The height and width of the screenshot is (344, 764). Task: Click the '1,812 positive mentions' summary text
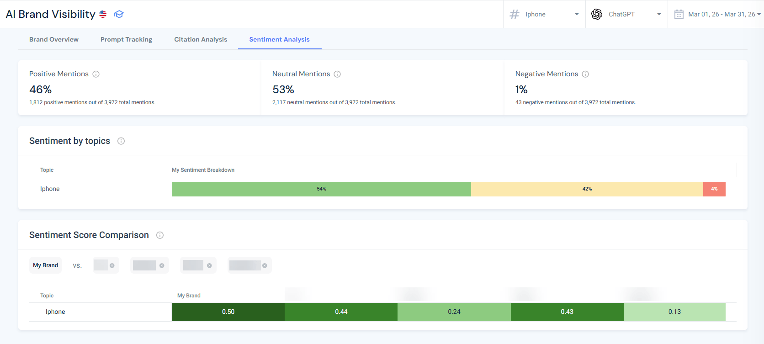click(92, 102)
